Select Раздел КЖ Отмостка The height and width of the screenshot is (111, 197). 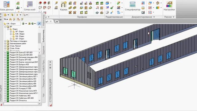point(18,101)
